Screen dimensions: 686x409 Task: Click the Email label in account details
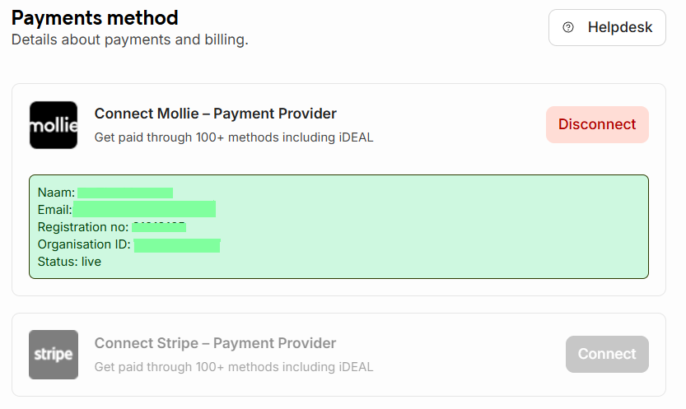[x=54, y=210]
